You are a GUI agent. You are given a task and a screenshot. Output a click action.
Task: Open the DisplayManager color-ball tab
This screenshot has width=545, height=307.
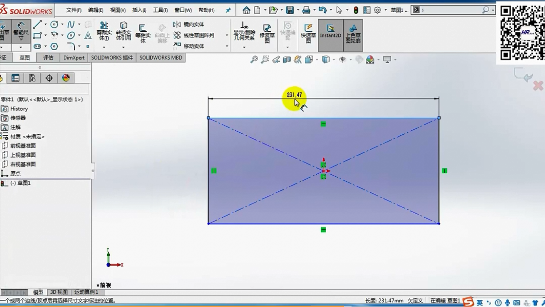coord(66,78)
